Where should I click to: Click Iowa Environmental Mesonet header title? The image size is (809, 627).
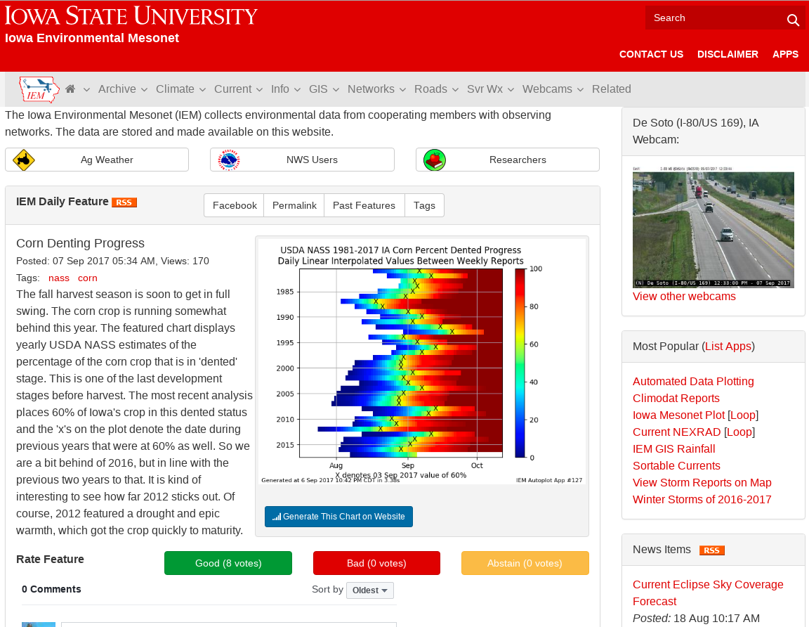[x=92, y=38]
